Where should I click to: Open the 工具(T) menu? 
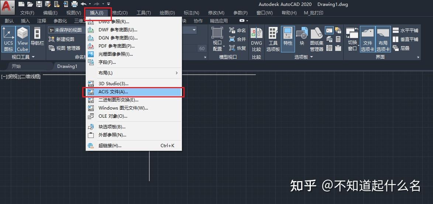[x=144, y=13]
